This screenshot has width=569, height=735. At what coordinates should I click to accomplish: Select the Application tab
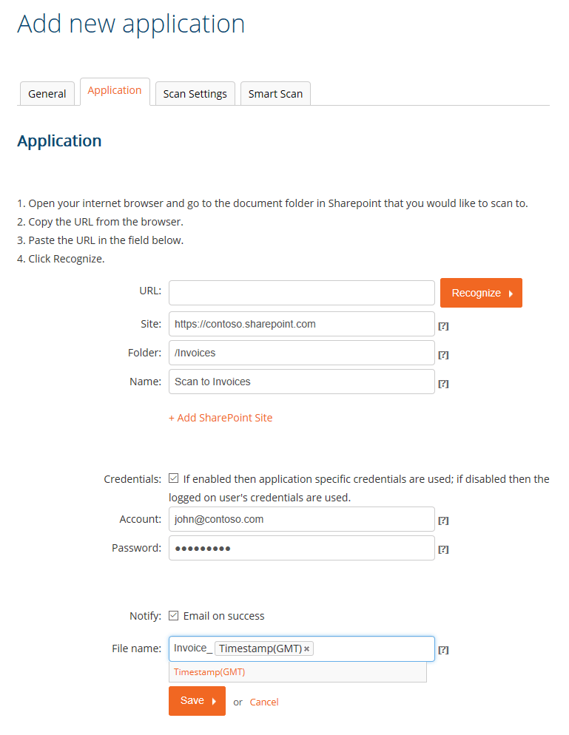pyautogui.click(x=115, y=91)
